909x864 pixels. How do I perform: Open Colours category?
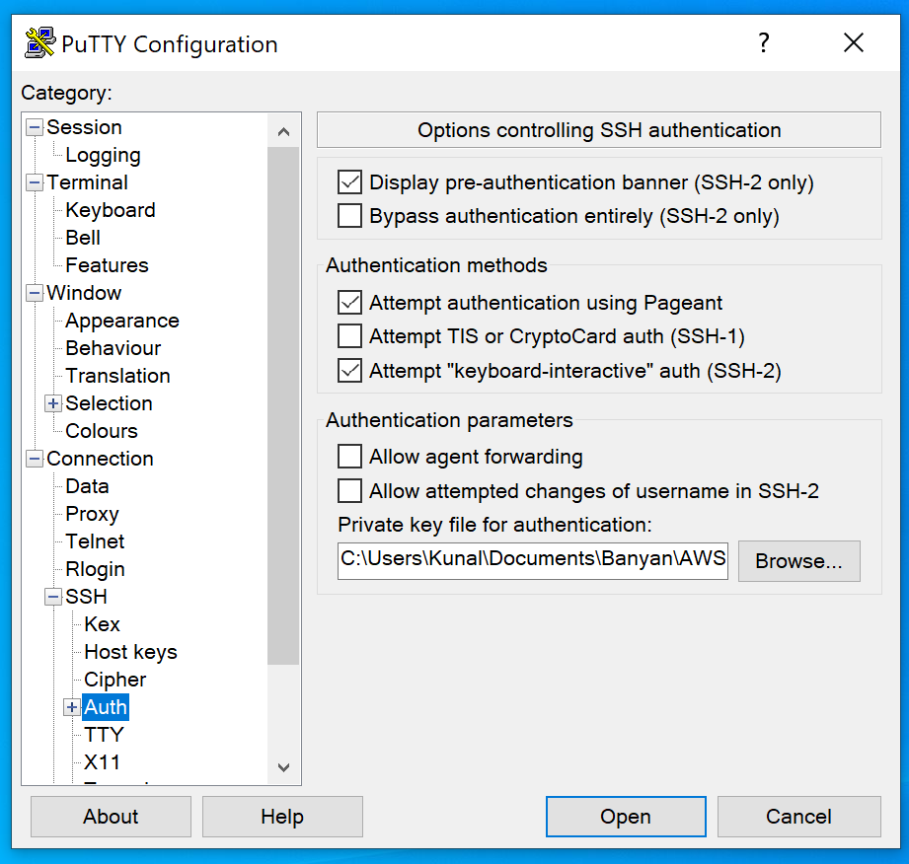point(102,432)
